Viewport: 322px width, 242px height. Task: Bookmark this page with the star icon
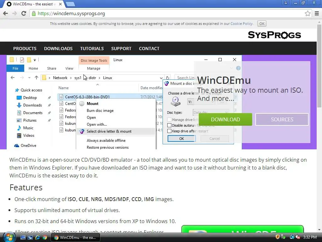pyautogui.click(x=308, y=14)
